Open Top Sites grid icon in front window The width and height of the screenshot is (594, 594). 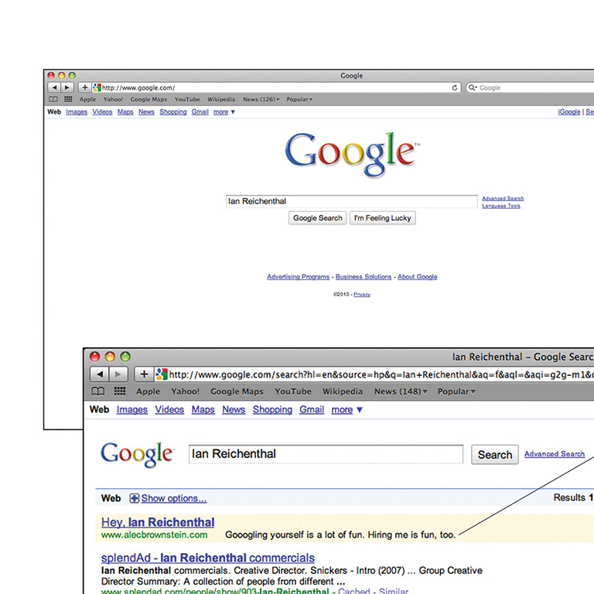click(120, 391)
